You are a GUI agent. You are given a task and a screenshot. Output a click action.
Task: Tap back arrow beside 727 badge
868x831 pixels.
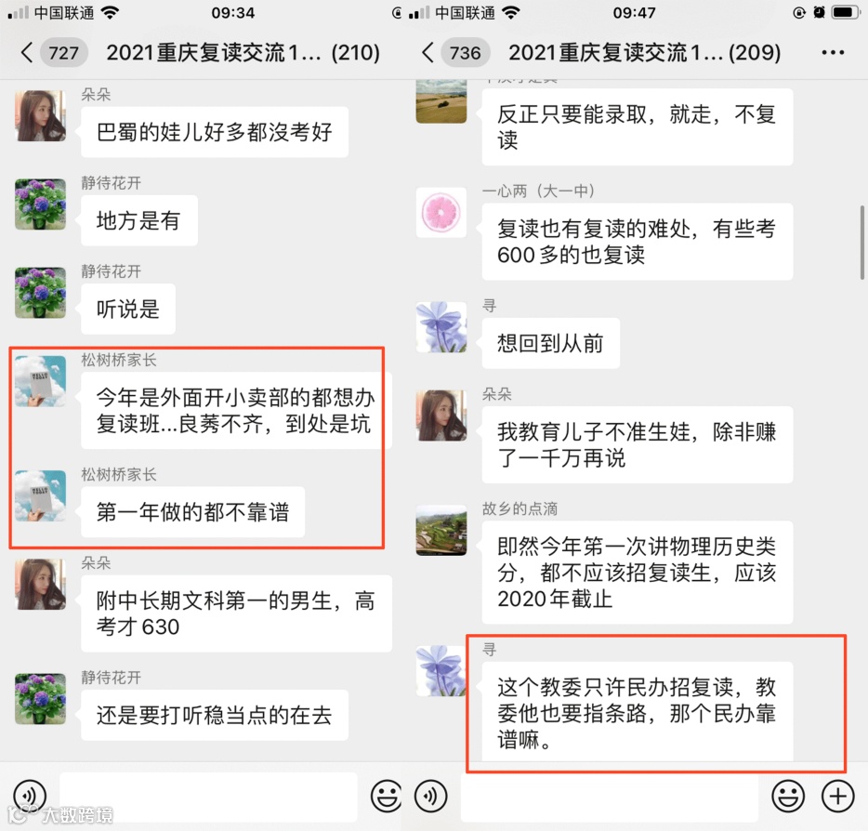click(x=27, y=53)
